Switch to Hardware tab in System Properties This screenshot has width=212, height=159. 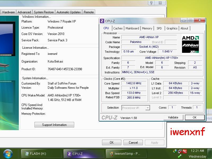8,12
